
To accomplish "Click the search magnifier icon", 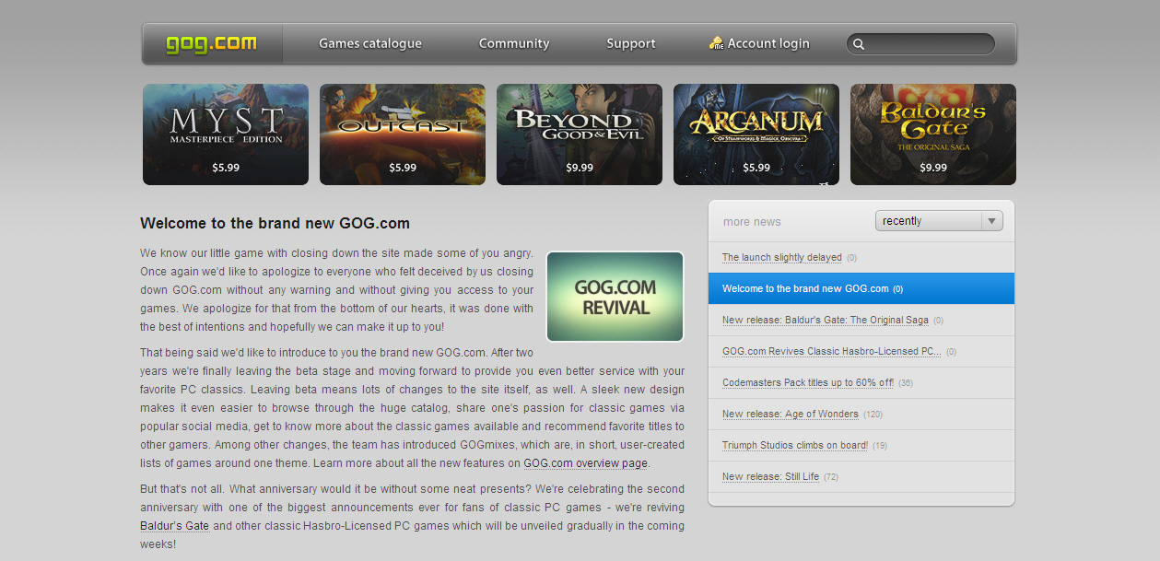I will [859, 44].
